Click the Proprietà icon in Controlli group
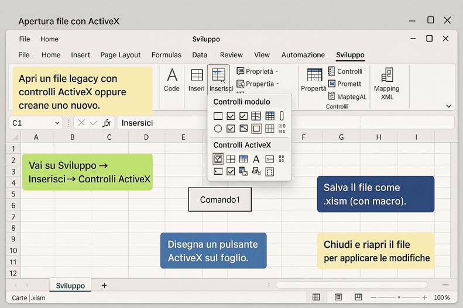463x308 pixels. (314, 79)
